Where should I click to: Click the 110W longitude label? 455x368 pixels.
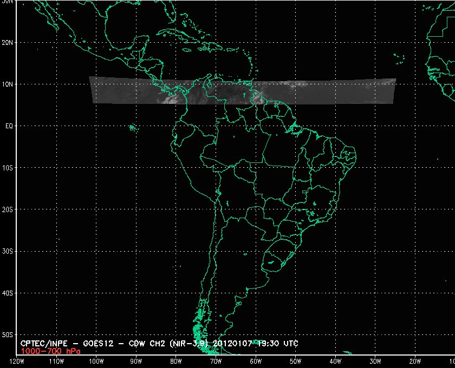pos(56,362)
